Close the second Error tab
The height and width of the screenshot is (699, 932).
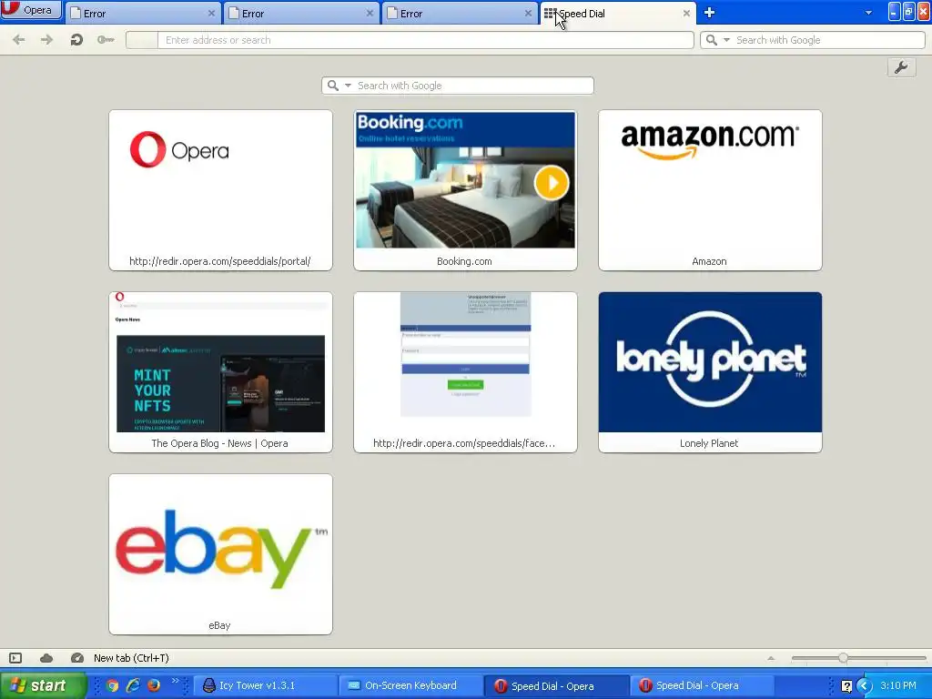(370, 13)
